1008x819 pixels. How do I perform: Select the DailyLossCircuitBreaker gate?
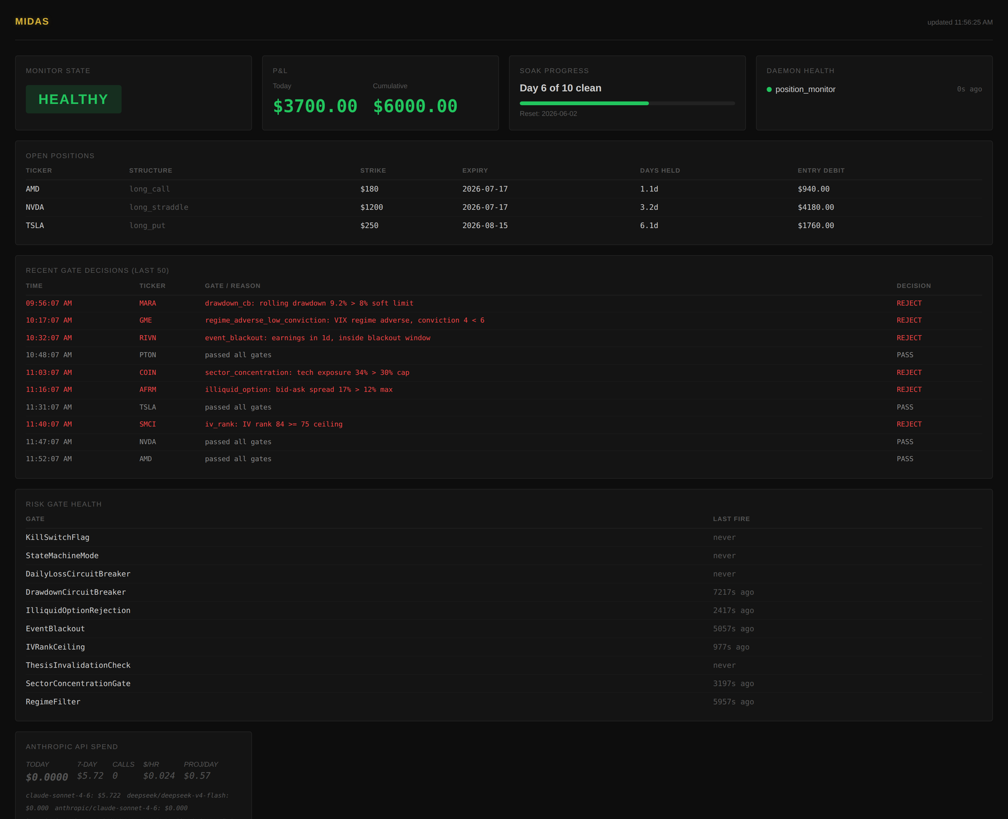pos(78,574)
